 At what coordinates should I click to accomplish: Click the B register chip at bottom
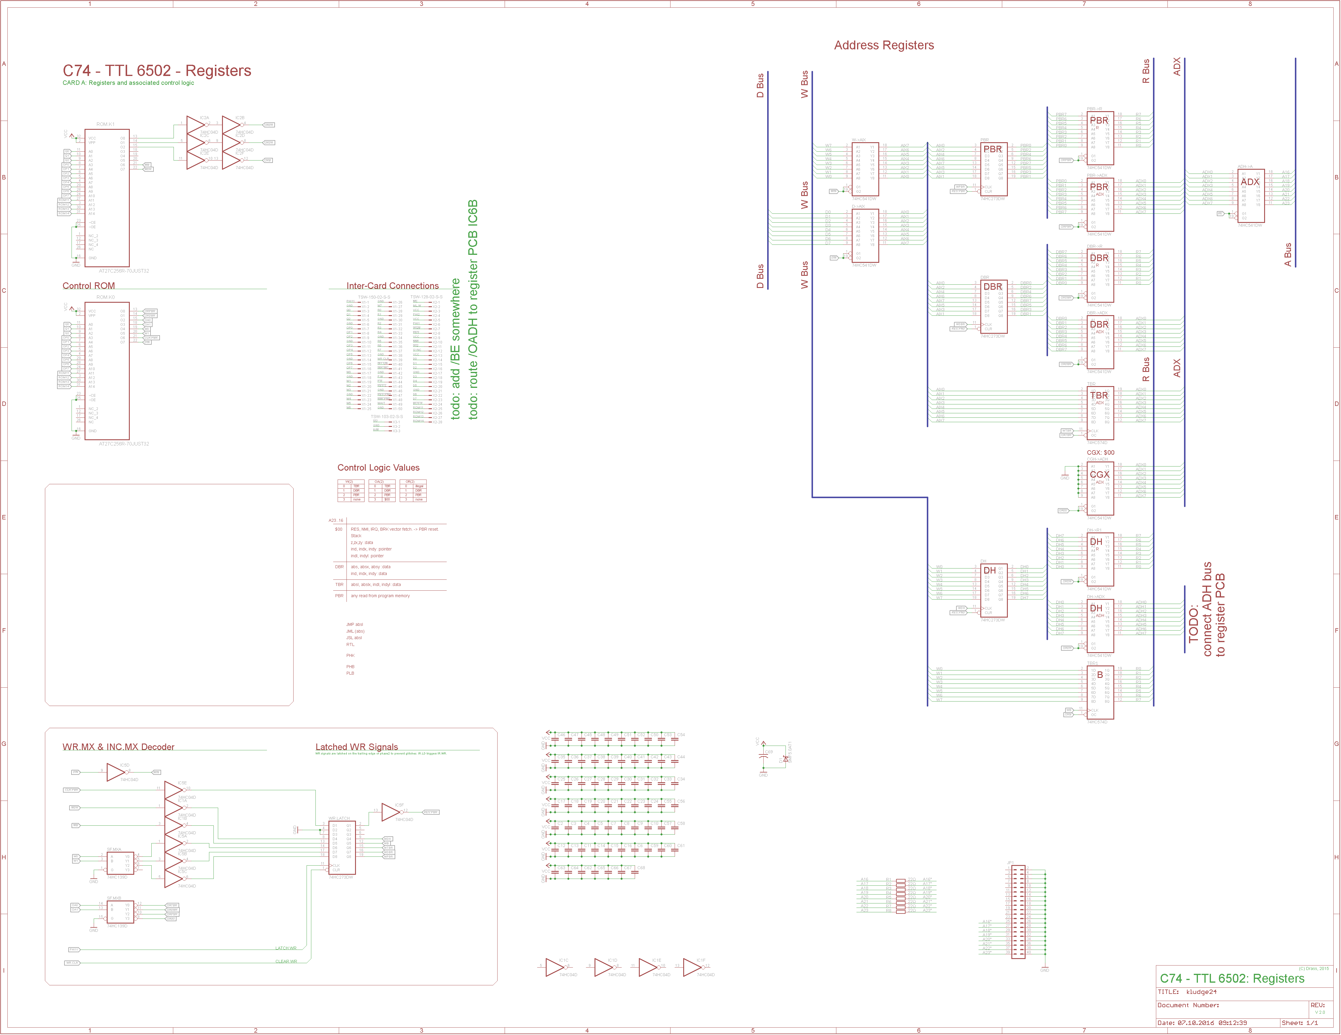(x=1100, y=693)
